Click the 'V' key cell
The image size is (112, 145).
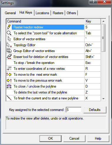point(93,80)
